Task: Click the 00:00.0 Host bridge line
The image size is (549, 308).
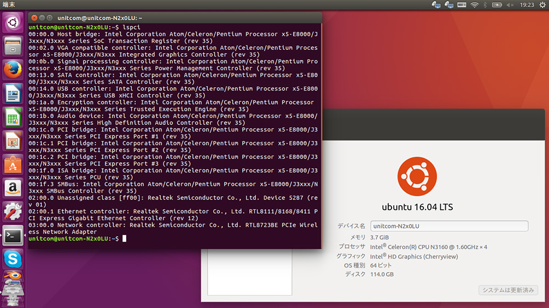Action: 173,37
